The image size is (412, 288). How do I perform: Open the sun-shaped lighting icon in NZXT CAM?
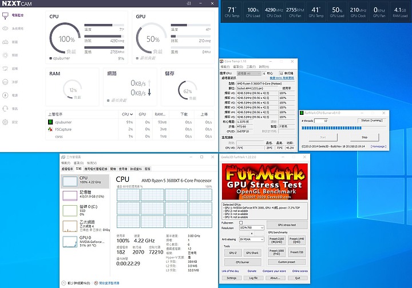[x=5, y=55]
